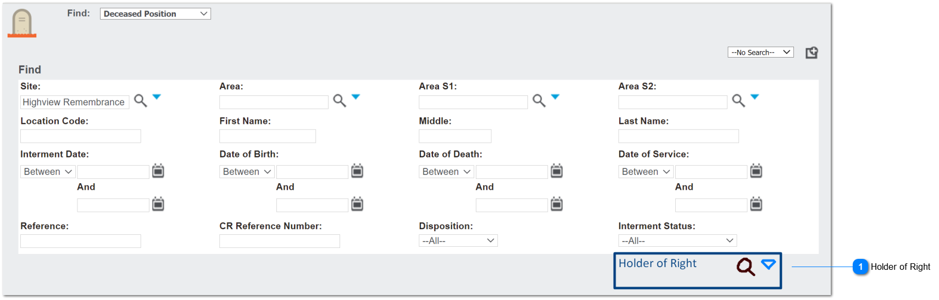This screenshot has width=939, height=300.
Task: Click the Date of Death end date field
Action: click(512, 205)
